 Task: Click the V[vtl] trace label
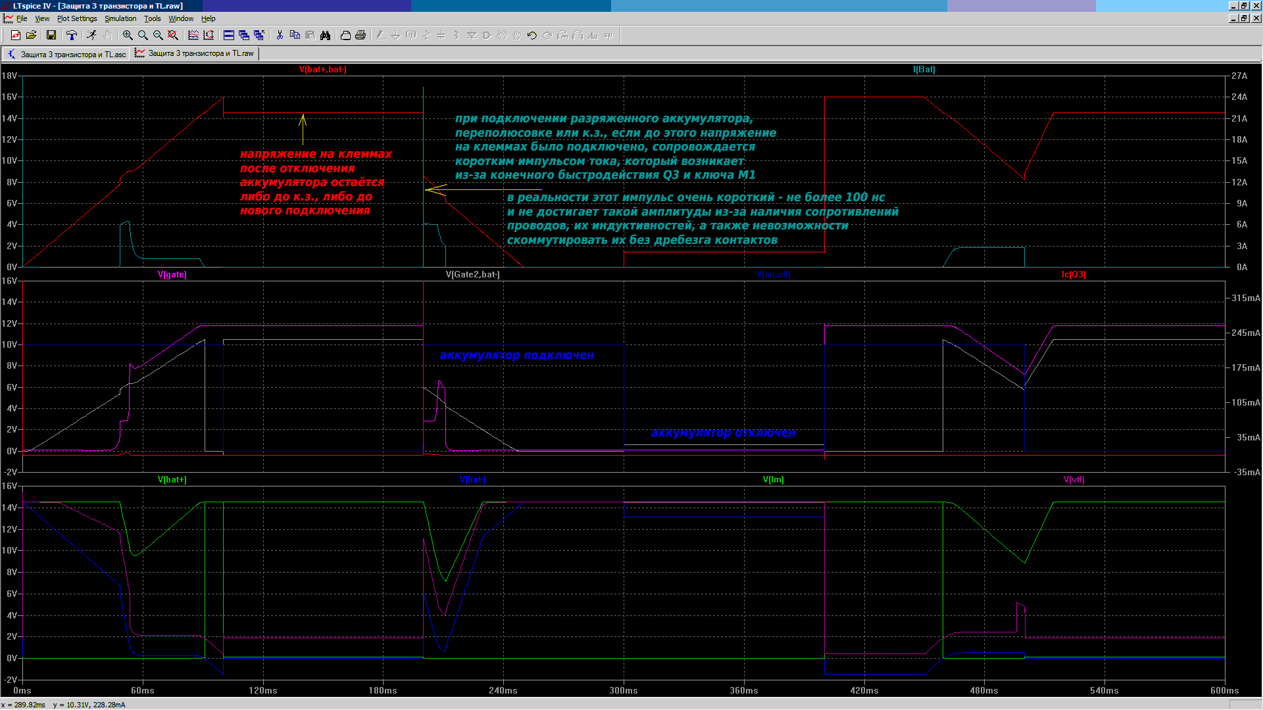tap(1074, 479)
